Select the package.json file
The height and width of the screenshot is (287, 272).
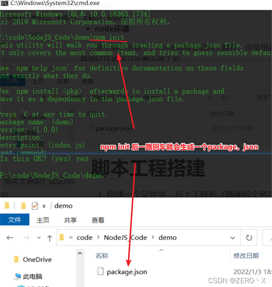coord(127,272)
